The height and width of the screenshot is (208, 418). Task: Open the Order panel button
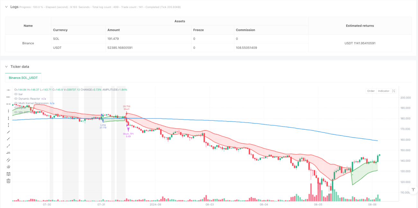pos(371,91)
